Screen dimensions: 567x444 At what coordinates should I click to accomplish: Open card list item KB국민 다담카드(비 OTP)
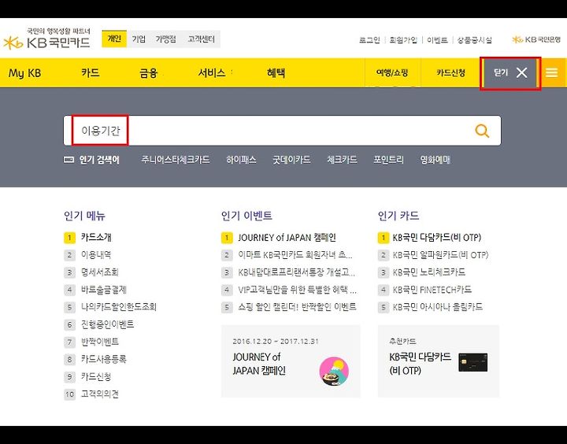coord(437,237)
